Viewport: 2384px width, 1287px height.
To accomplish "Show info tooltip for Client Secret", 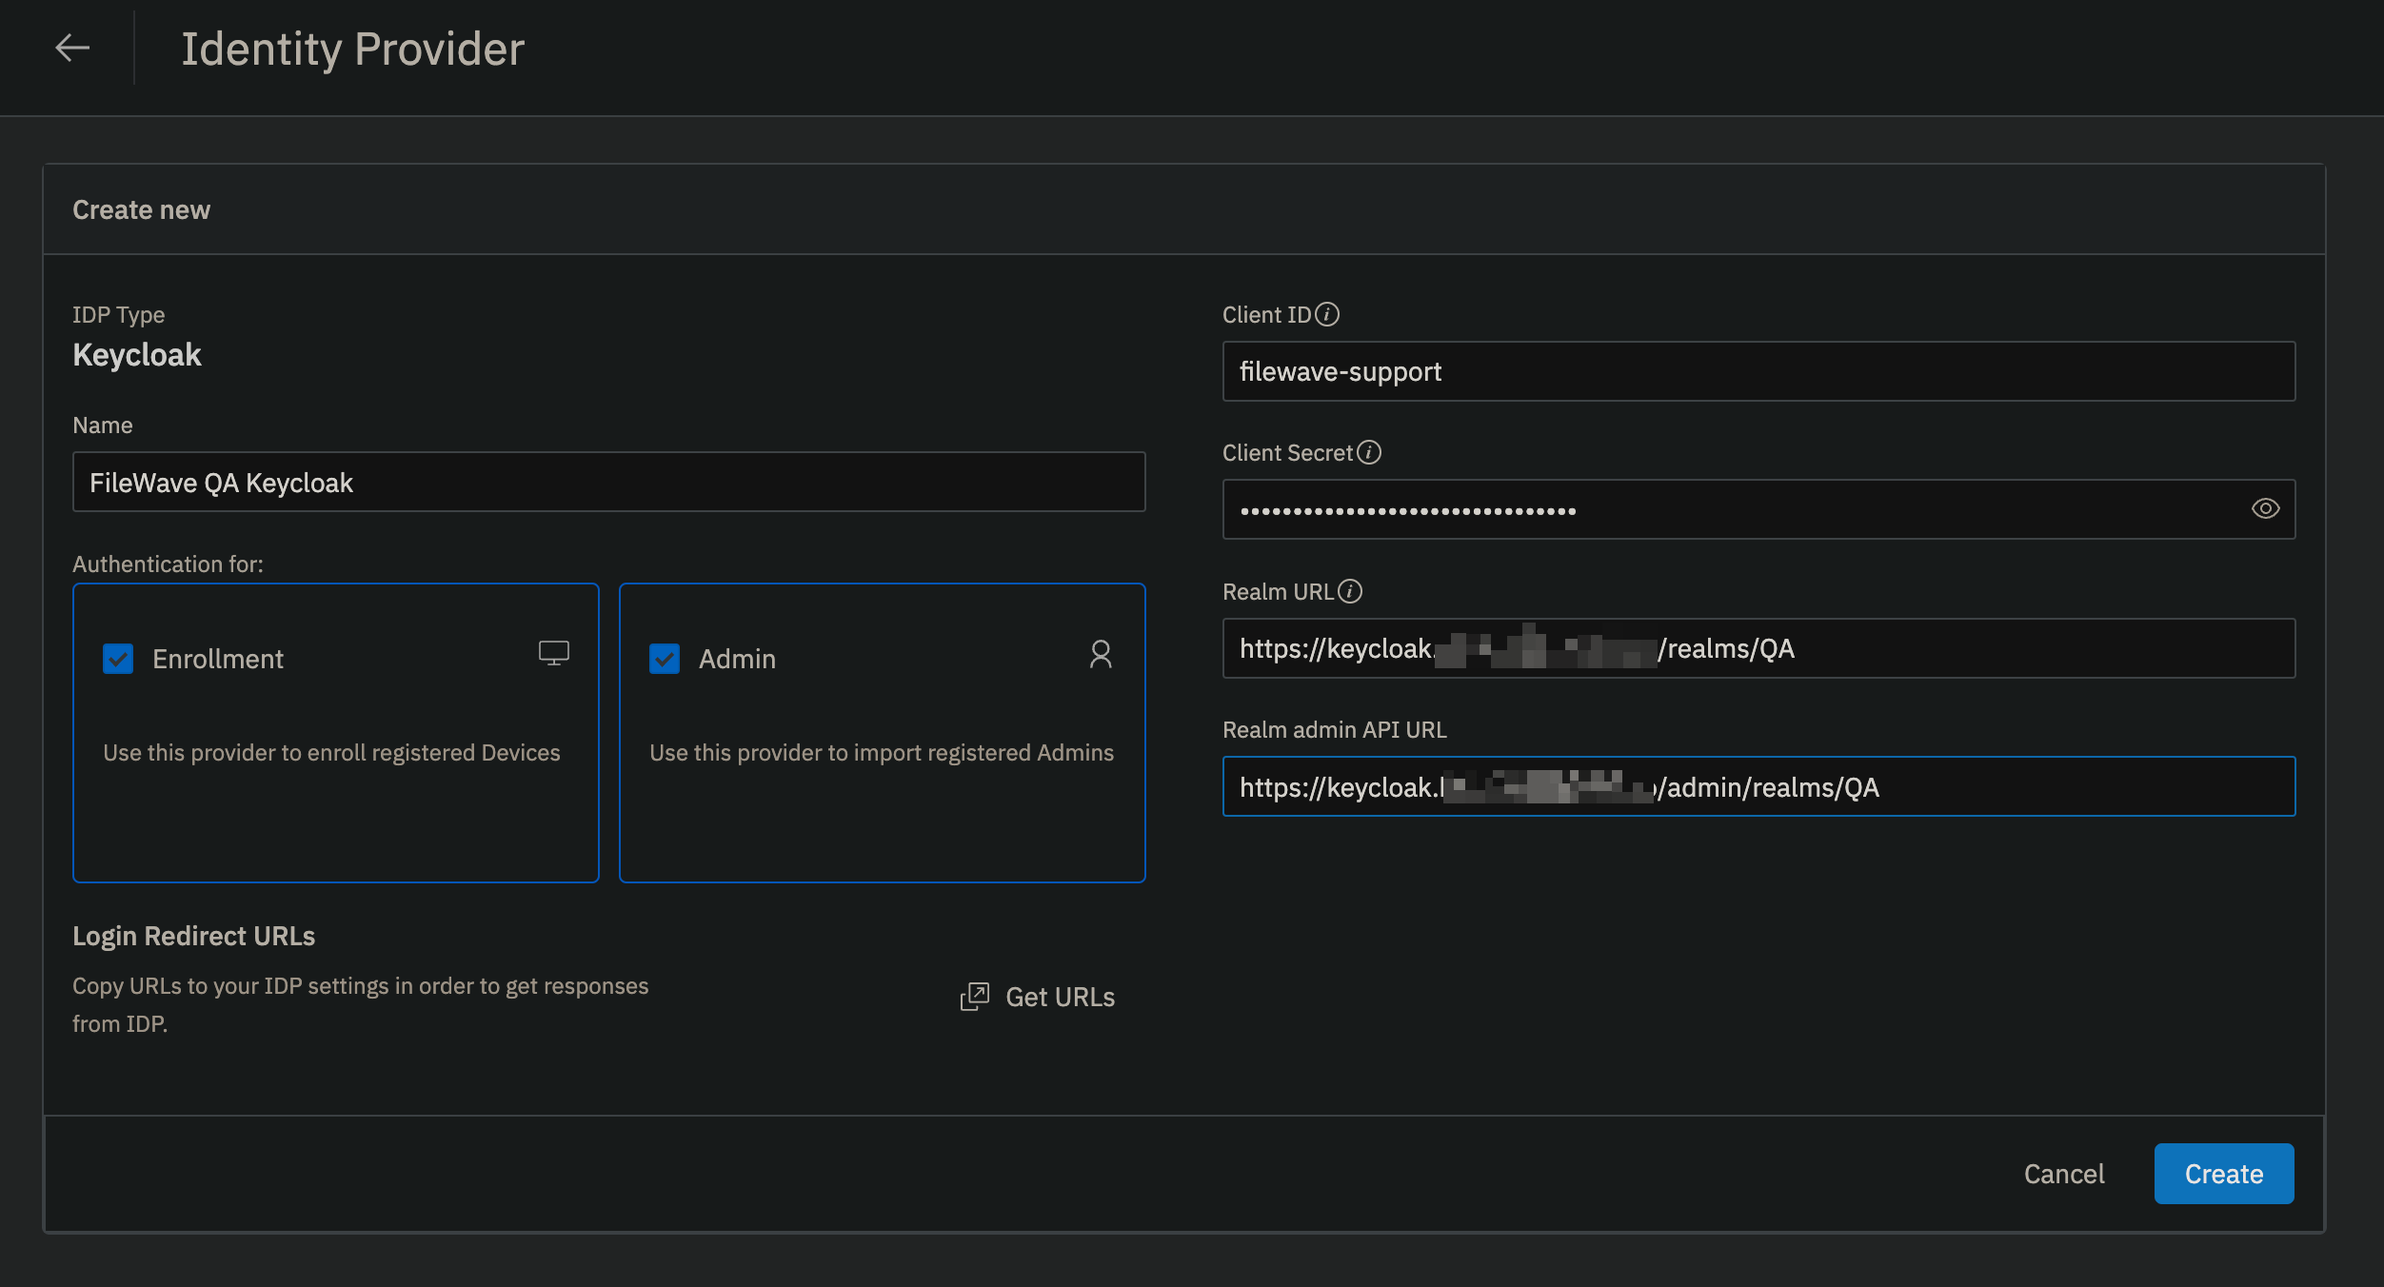I will click(1369, 453).
